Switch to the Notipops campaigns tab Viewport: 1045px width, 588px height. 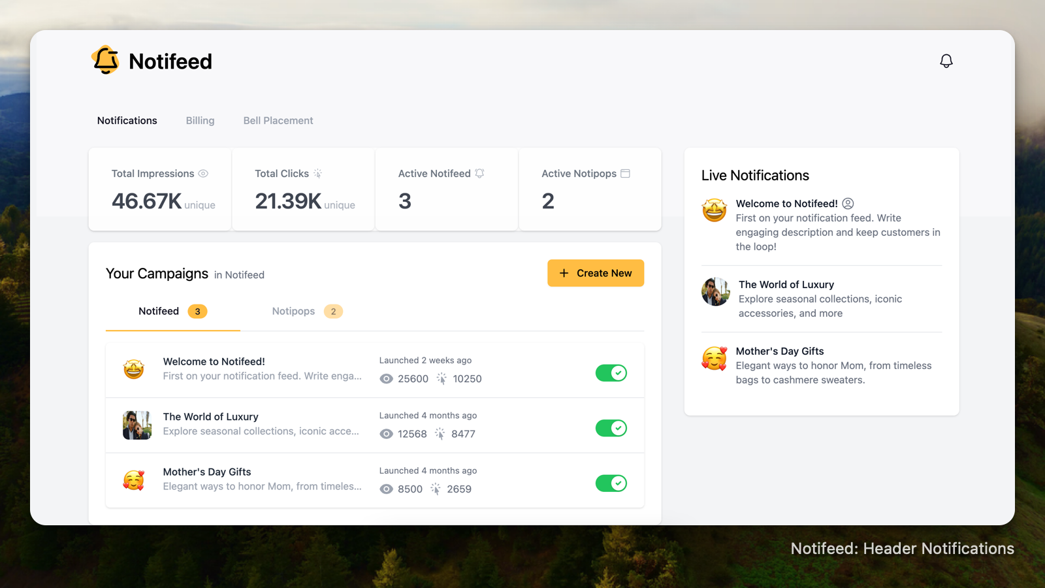[x=308, y=312]
